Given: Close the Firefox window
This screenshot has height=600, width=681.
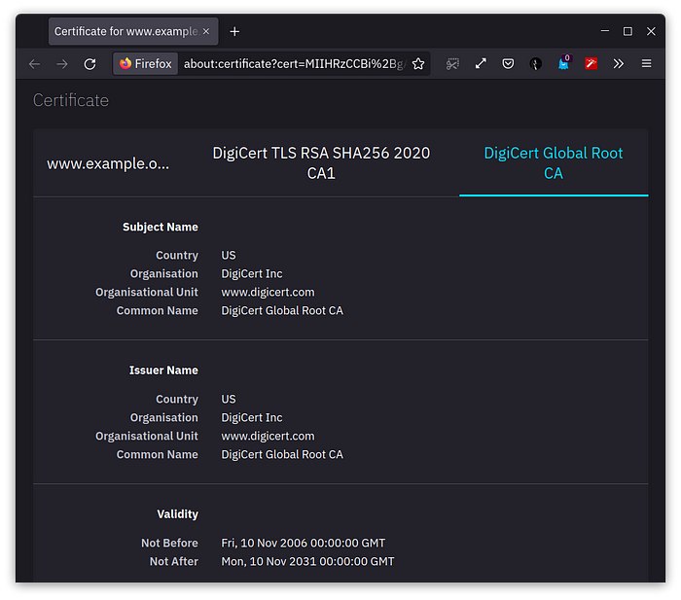Looking at the screenshot, I should pos(651,31).
